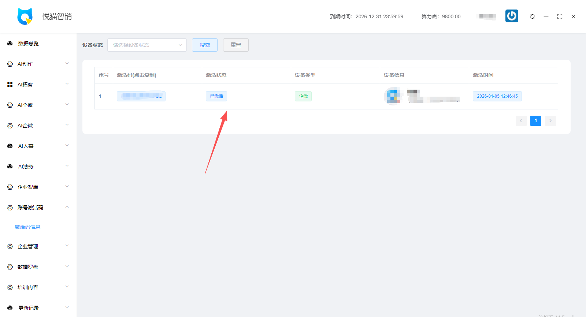The width and height of the screenshot is (586, 317).
Task: Open the 激活码信息 submenu item
Action: point(27,227)
